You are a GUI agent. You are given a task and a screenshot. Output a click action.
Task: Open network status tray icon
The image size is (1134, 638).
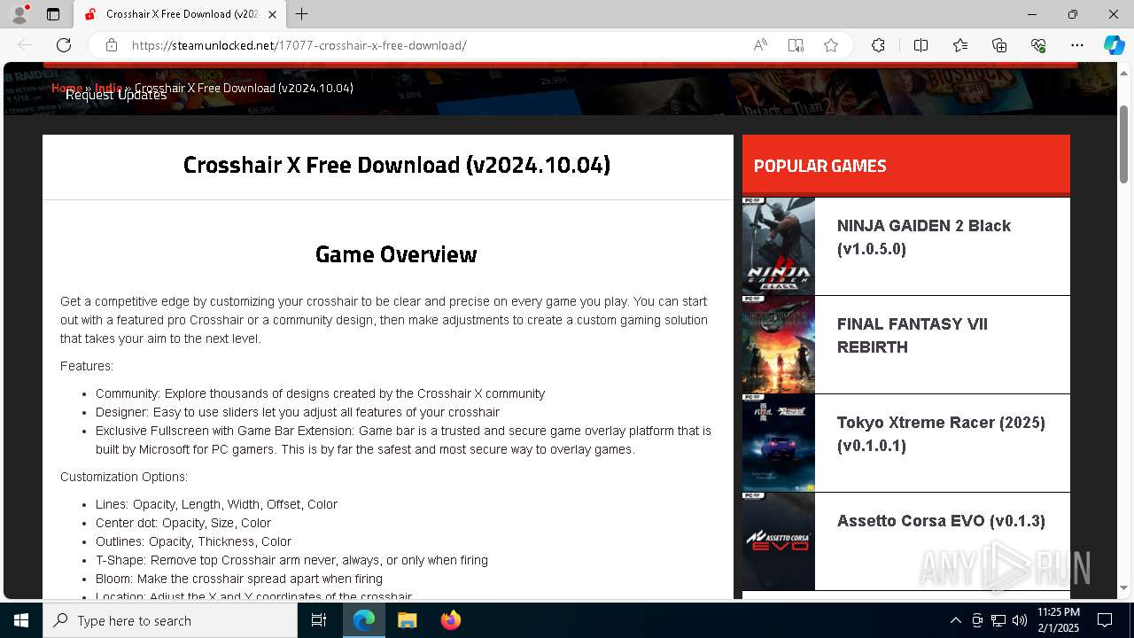(998, 620)
